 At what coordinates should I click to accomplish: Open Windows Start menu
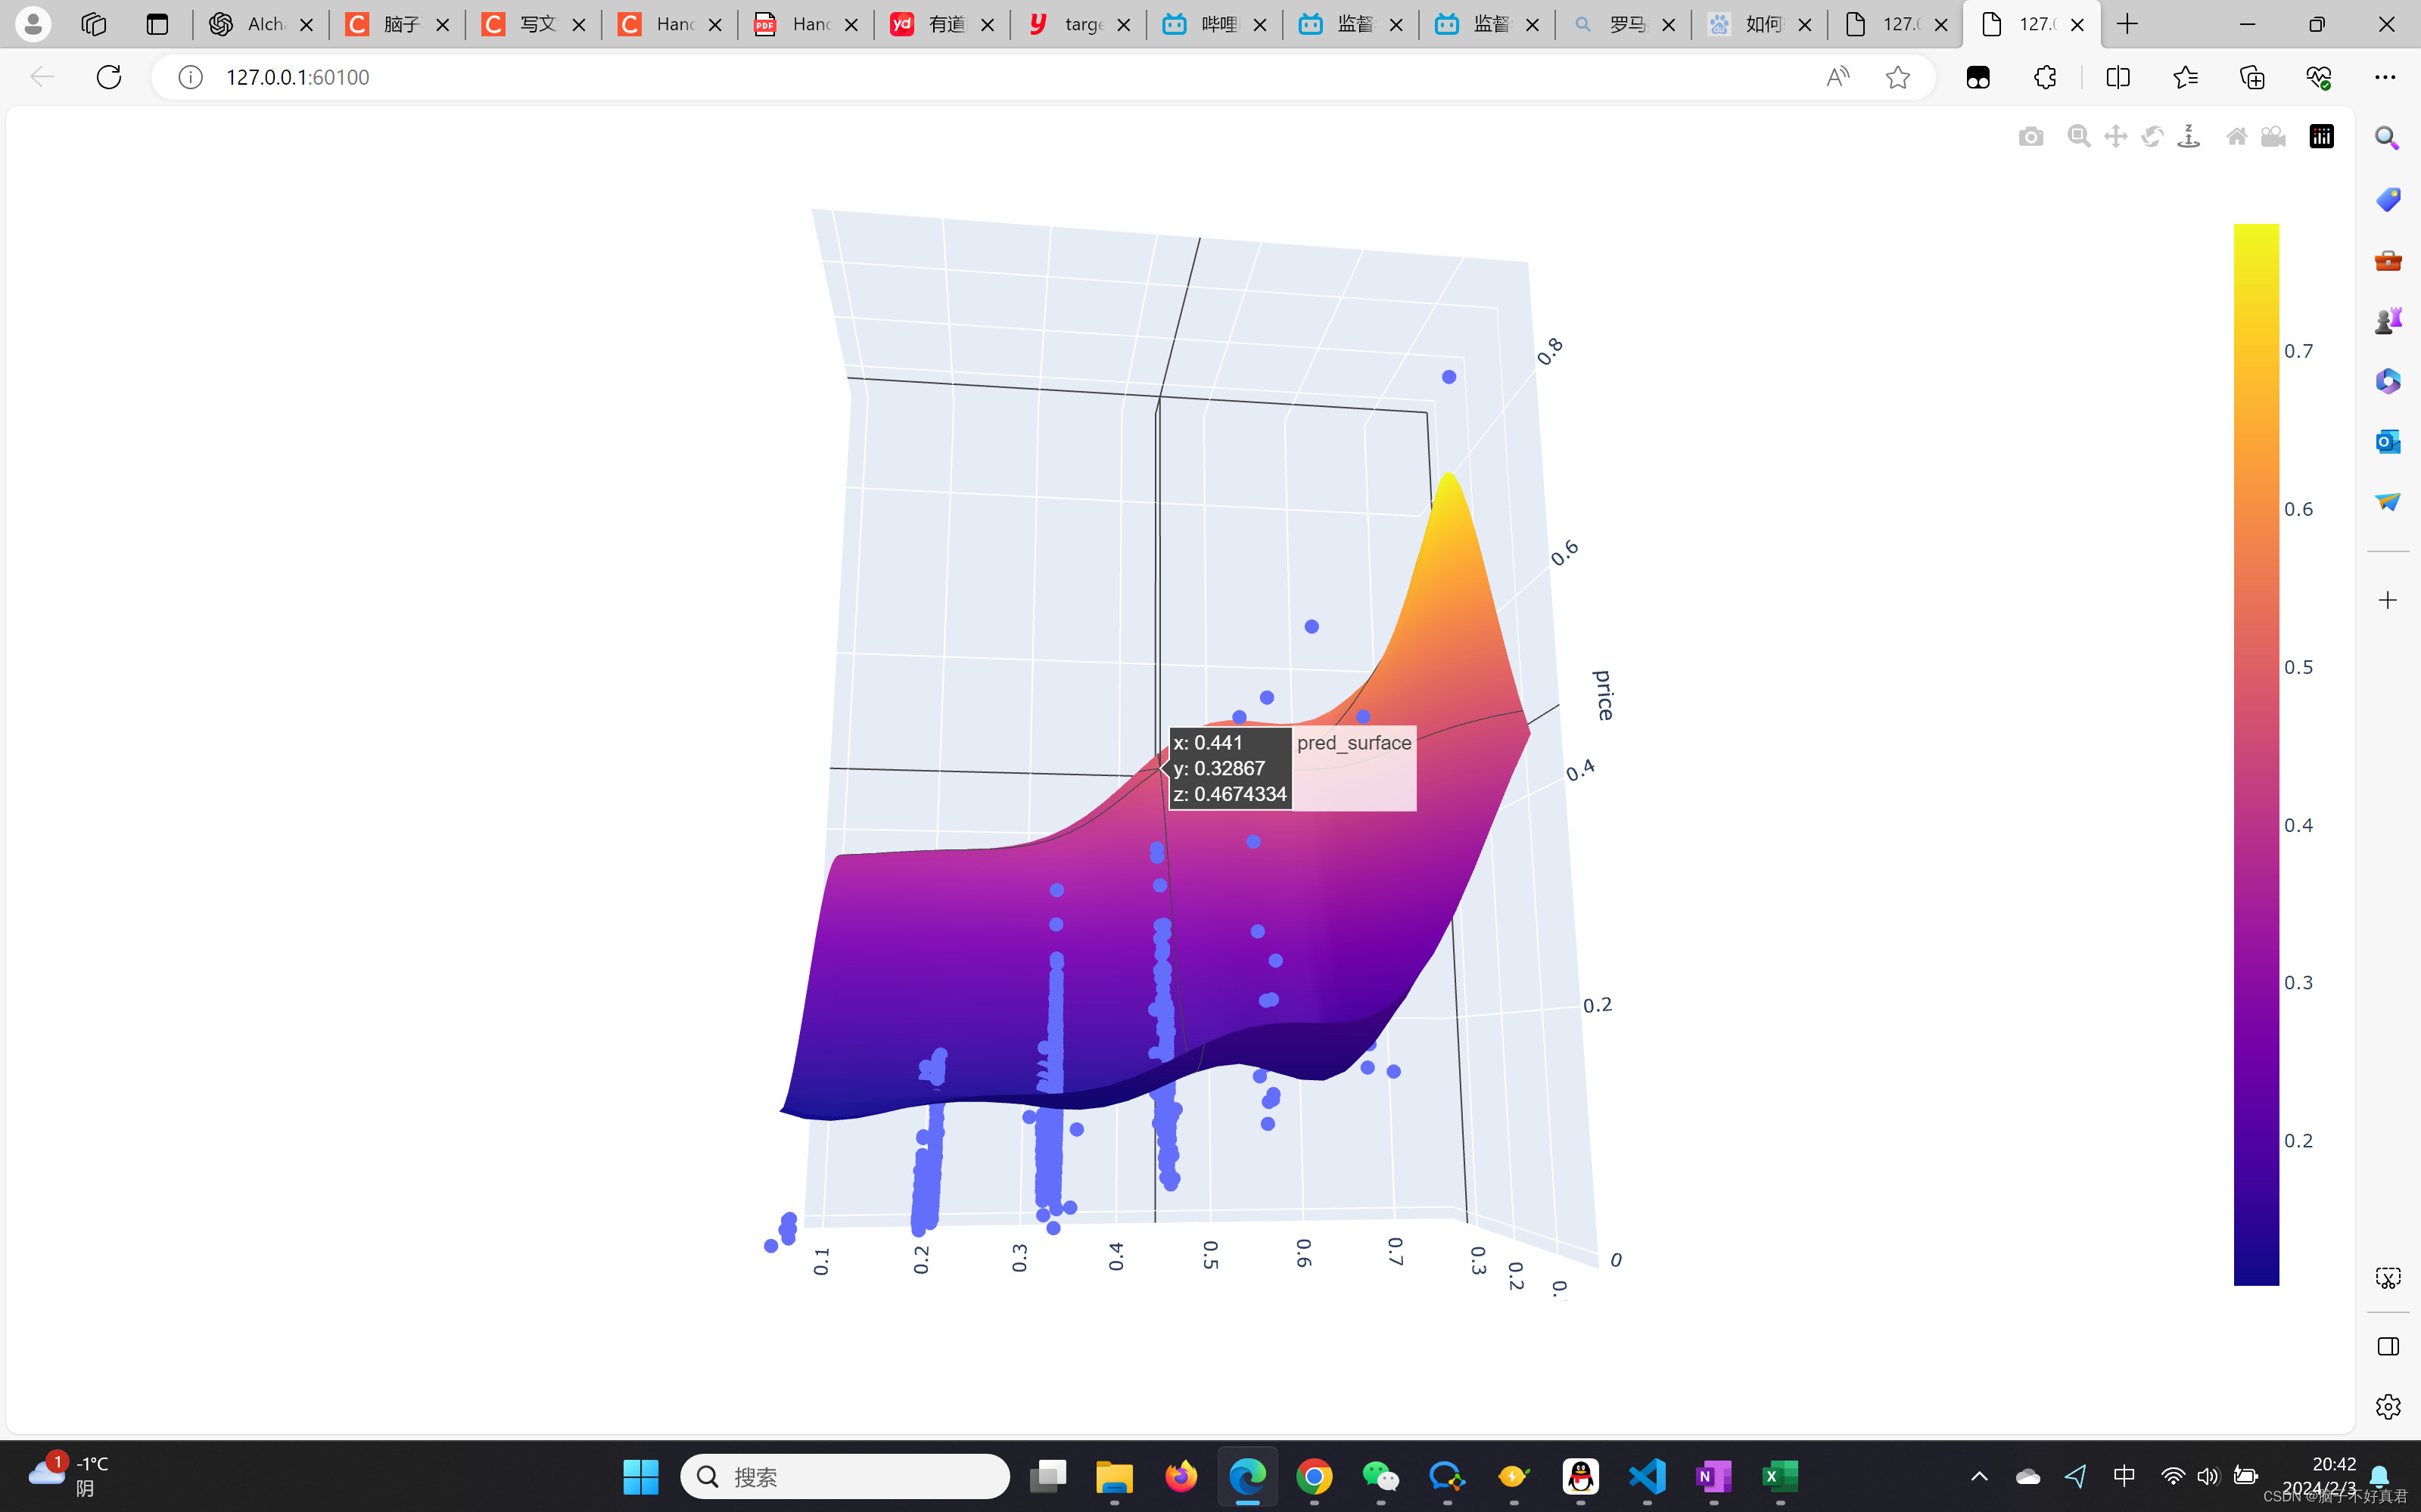[640, 1476]
